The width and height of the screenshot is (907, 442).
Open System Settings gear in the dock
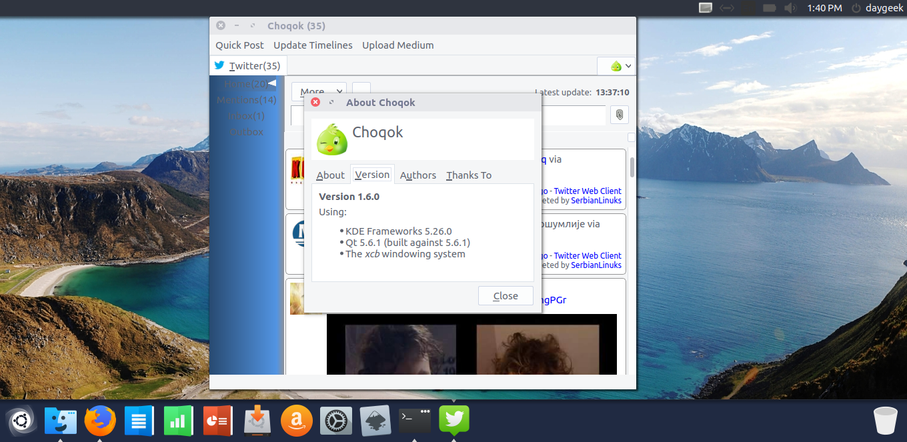click(336, 421)
